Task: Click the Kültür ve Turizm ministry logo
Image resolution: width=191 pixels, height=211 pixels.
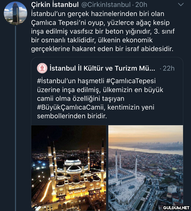Action: tap(42, 68)
